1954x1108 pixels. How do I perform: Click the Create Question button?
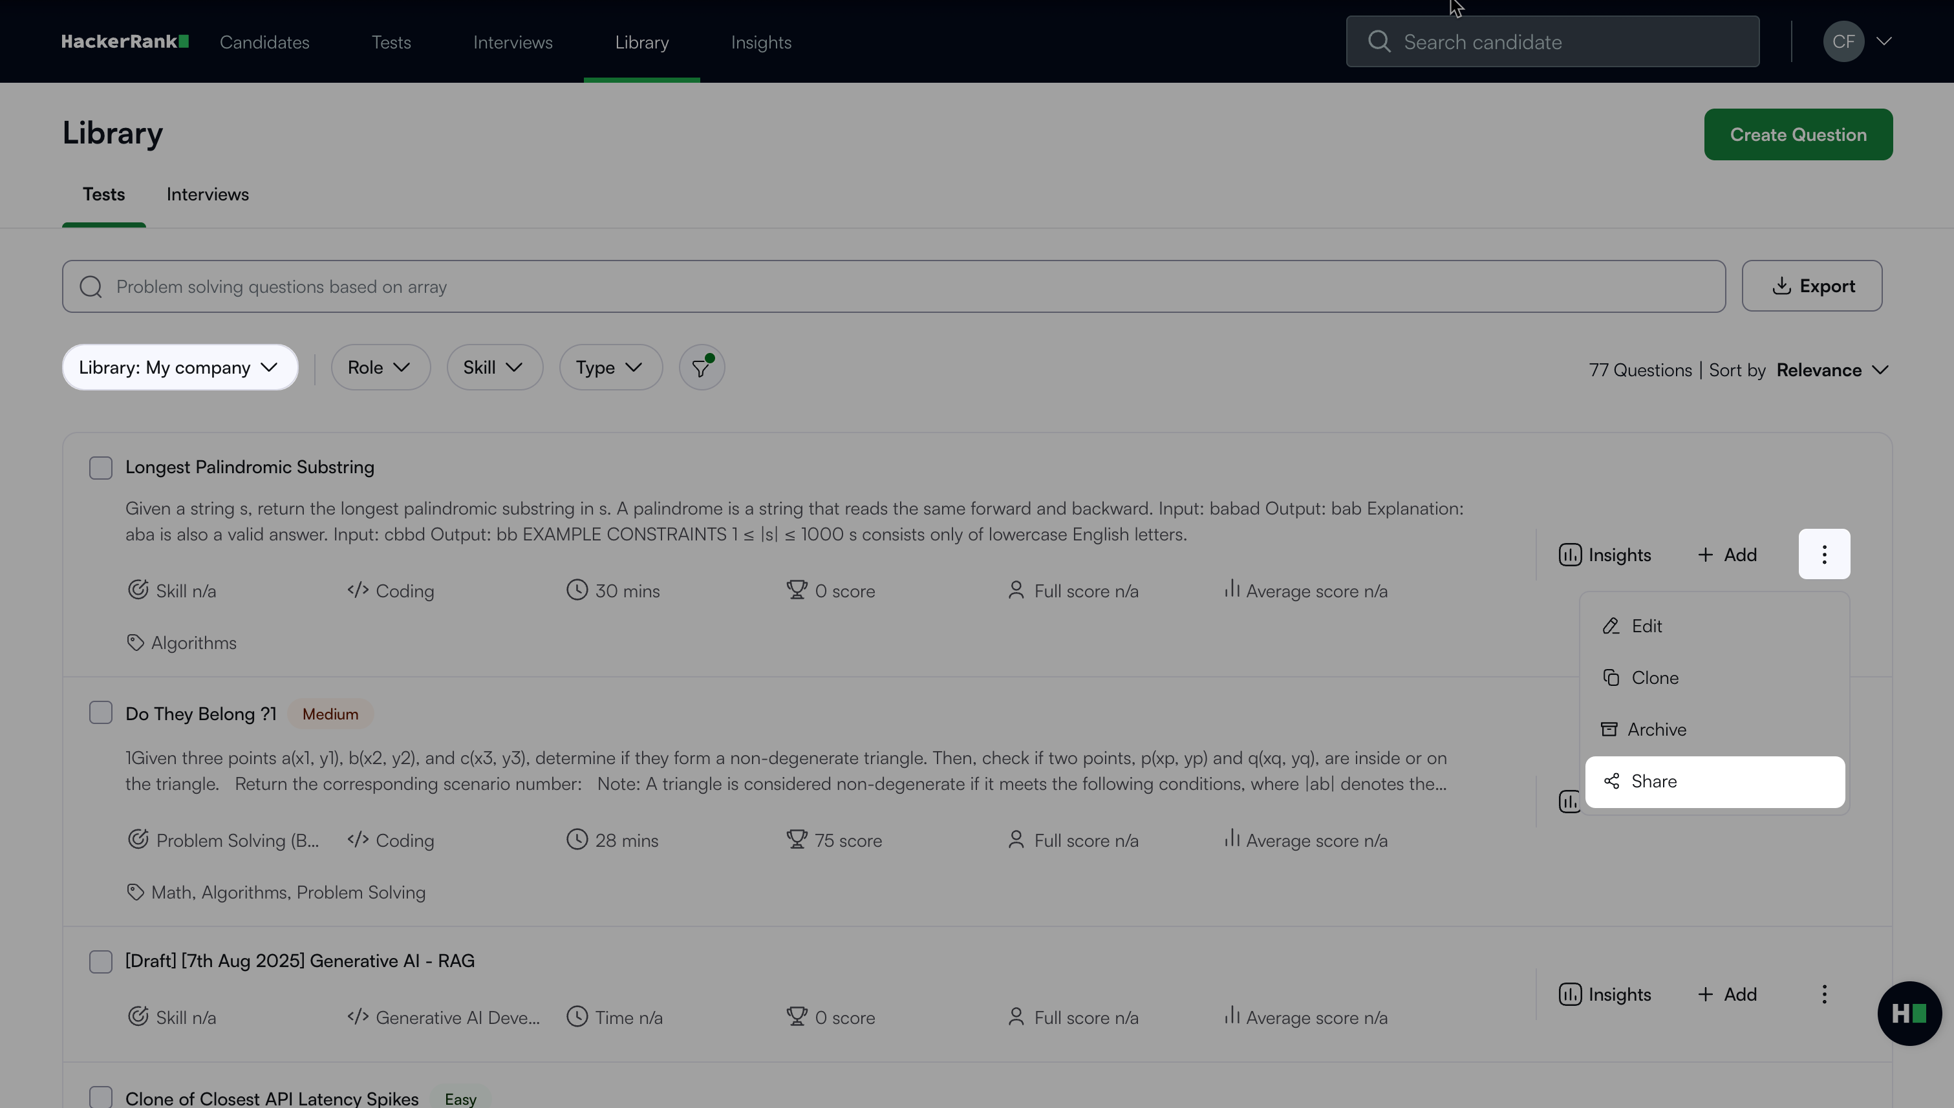[x=1797, y=134]
